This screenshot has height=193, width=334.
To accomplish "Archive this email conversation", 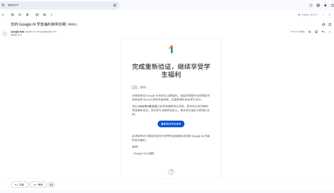I will 13,14.
